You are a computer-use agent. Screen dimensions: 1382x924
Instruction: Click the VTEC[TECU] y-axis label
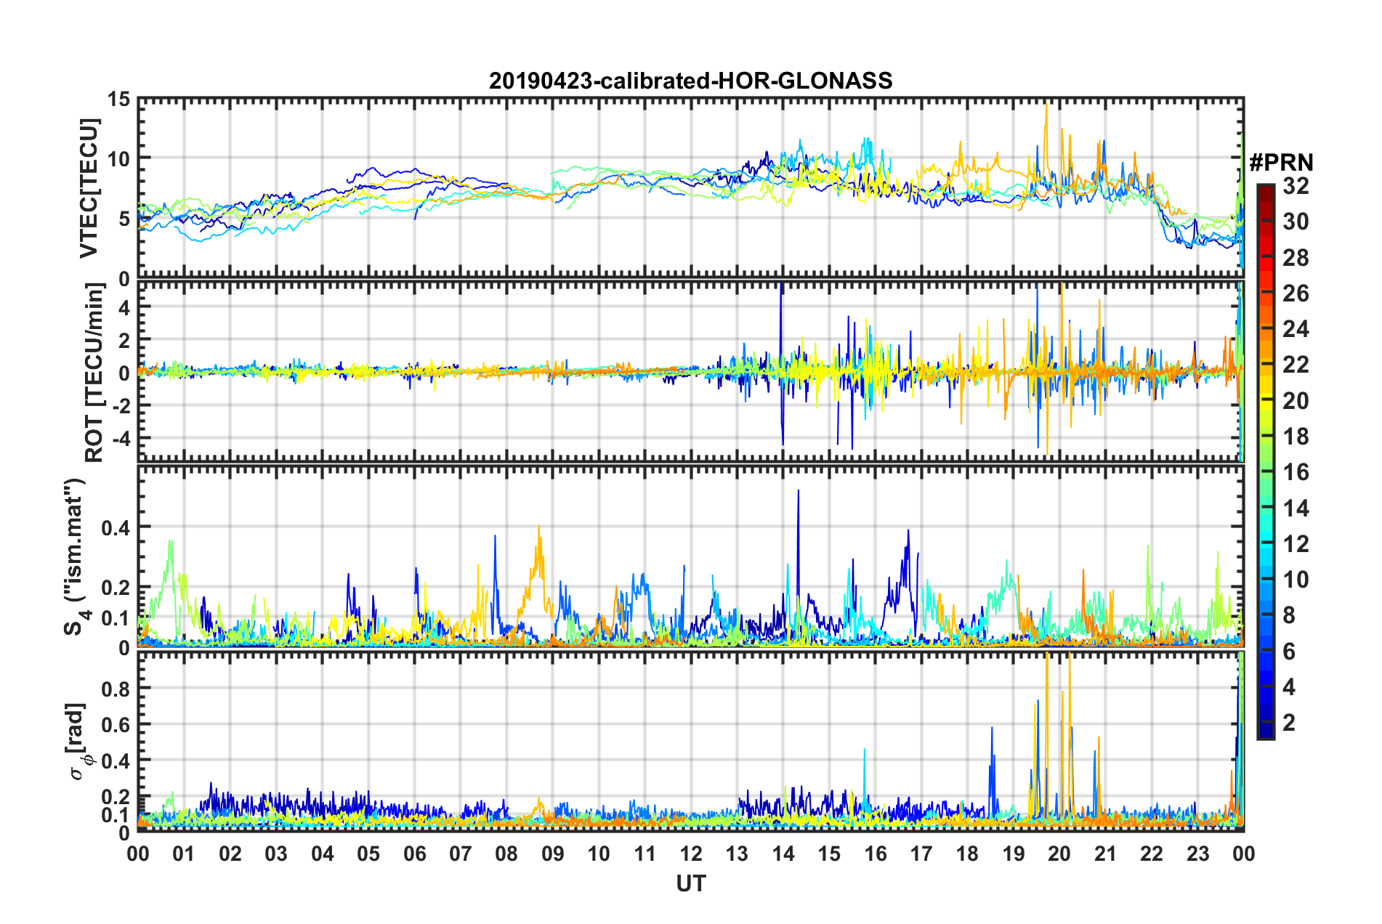pyautogui.click(x=89, y=189)
